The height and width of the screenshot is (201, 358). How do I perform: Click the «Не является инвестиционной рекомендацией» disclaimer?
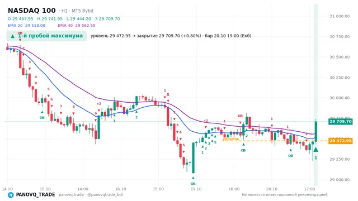click(x=285, y=195)
